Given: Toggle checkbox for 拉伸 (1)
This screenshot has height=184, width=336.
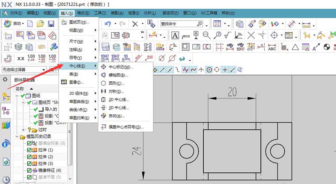Looking at the screenshot, I should (x=29, y=150).
